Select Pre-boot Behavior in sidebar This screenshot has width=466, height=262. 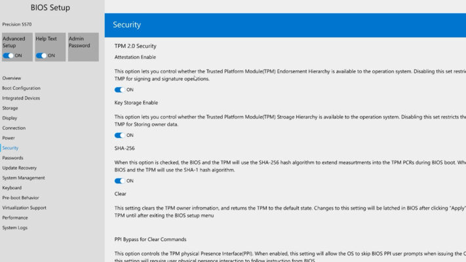coord(20,198)
